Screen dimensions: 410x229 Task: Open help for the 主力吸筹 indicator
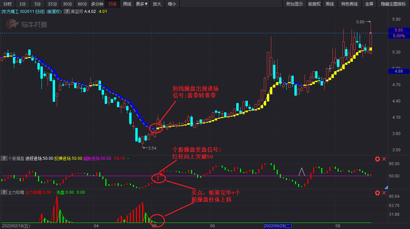4,192
